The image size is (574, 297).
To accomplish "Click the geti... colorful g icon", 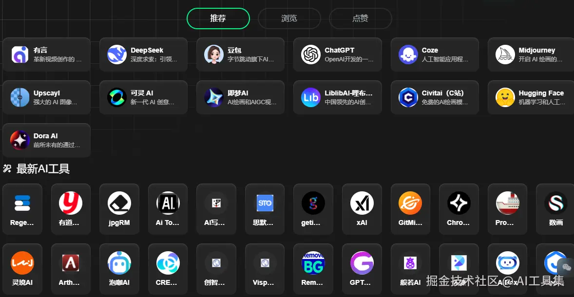I will point(313,203).
